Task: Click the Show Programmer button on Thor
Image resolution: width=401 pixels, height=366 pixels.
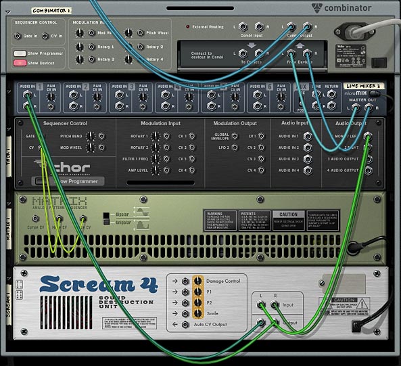Action: (x=68, y=181)
